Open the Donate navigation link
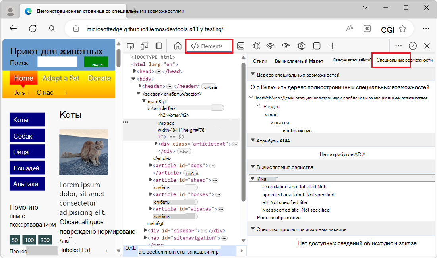The height and width of the screenshot is (258, 437). (99, 78)
